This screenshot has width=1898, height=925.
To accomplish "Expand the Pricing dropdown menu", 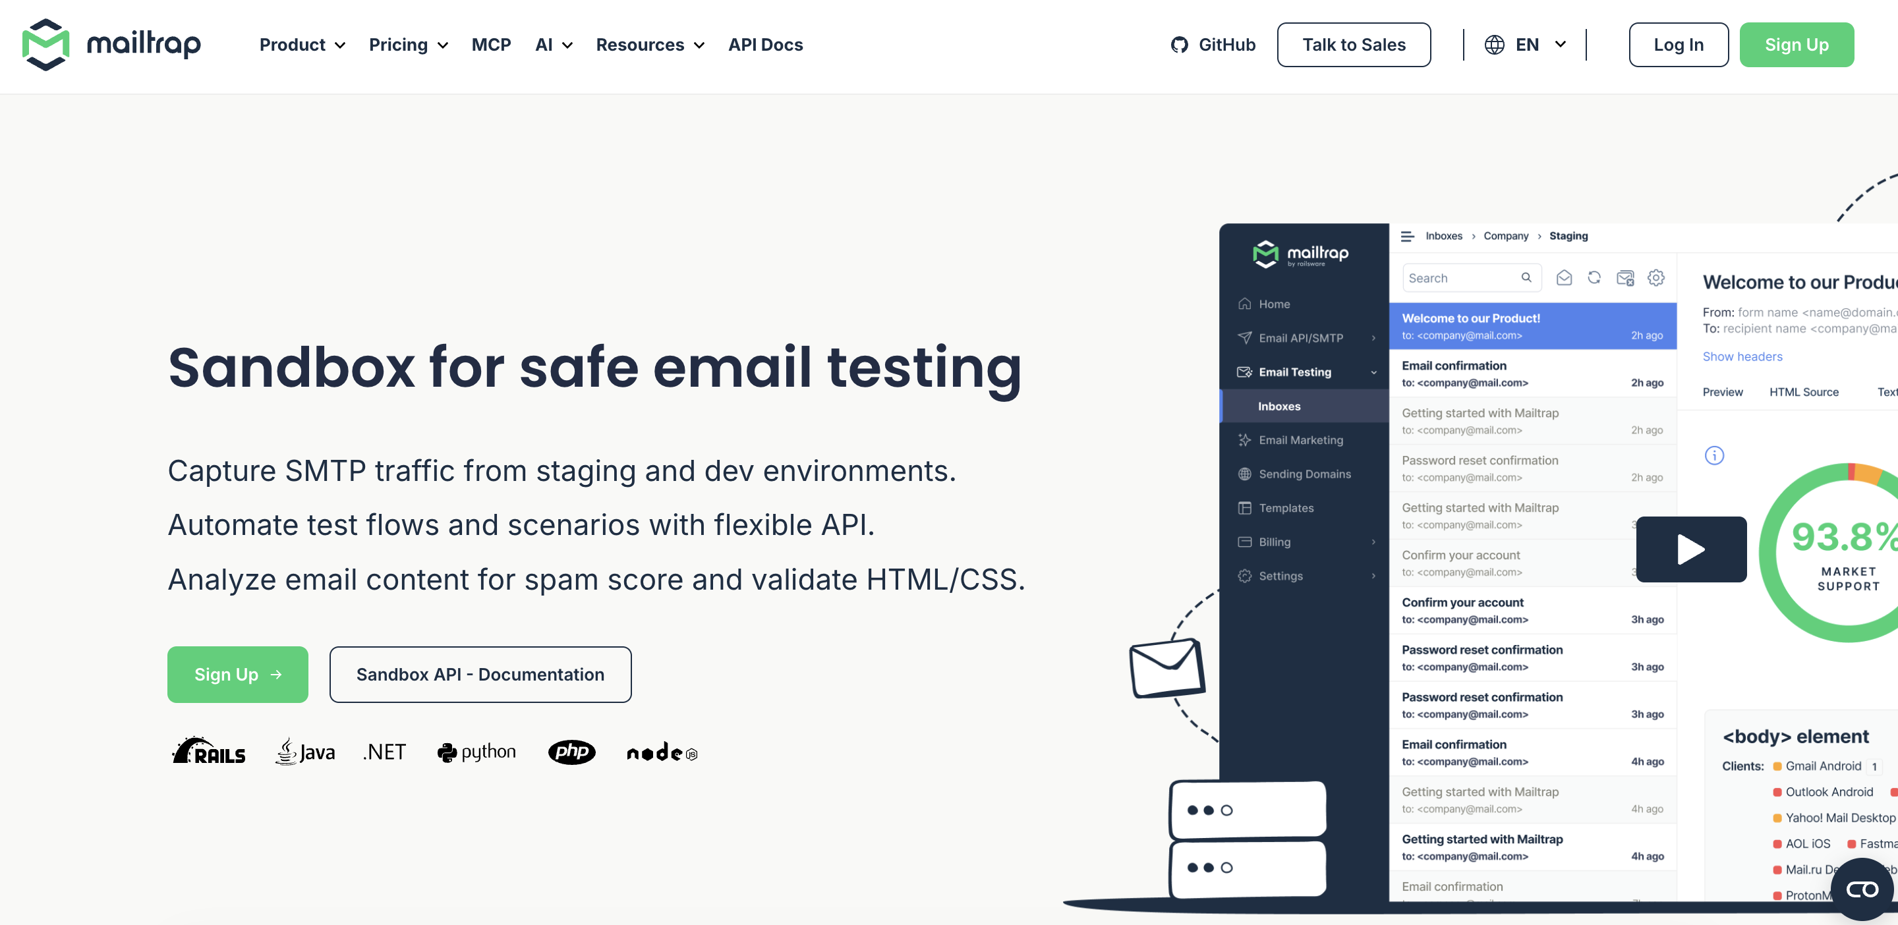I will pyautogui.click(x=408, y=45).
